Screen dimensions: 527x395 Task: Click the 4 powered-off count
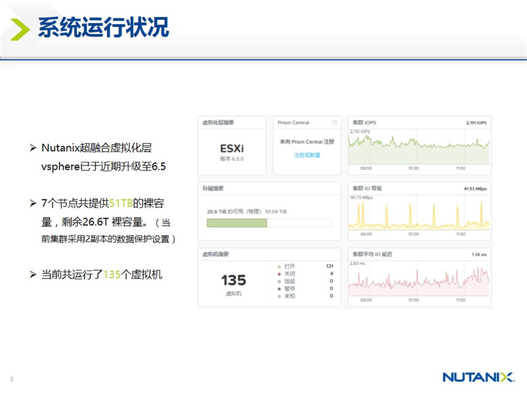click(x=332, y=273)
